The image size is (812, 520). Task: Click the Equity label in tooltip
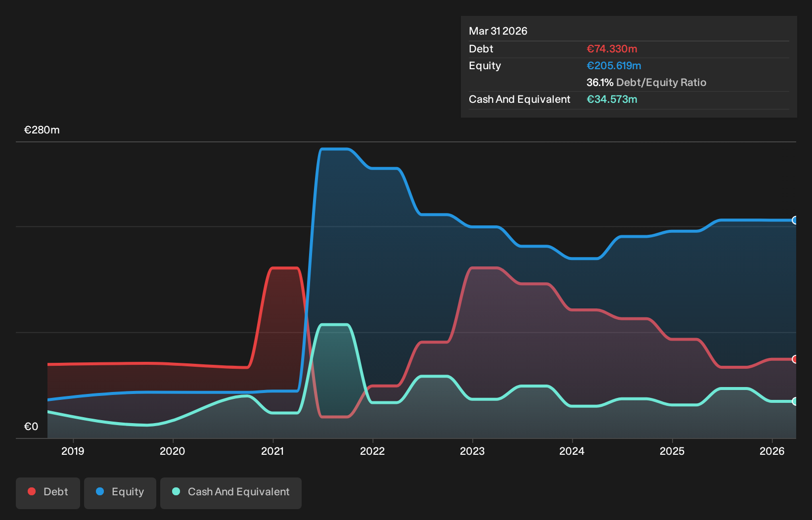pyautogui.click(x=485, y=66)
